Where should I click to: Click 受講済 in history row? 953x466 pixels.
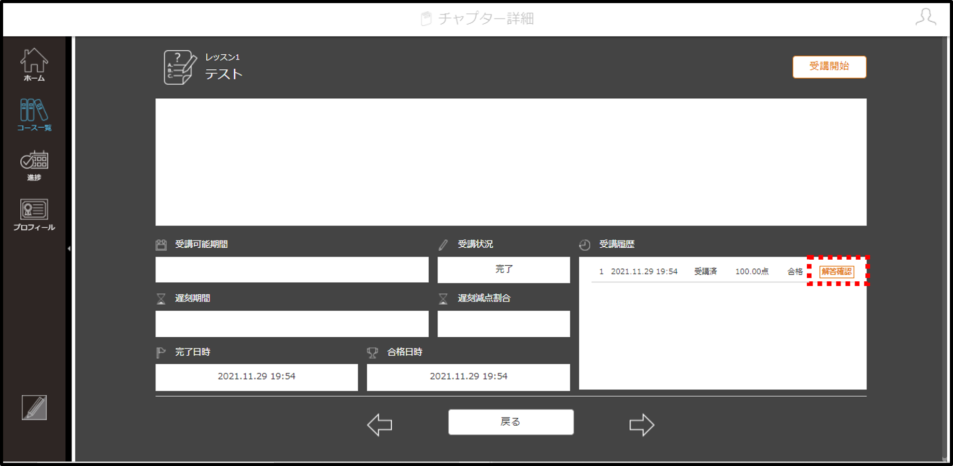(706, 272)
